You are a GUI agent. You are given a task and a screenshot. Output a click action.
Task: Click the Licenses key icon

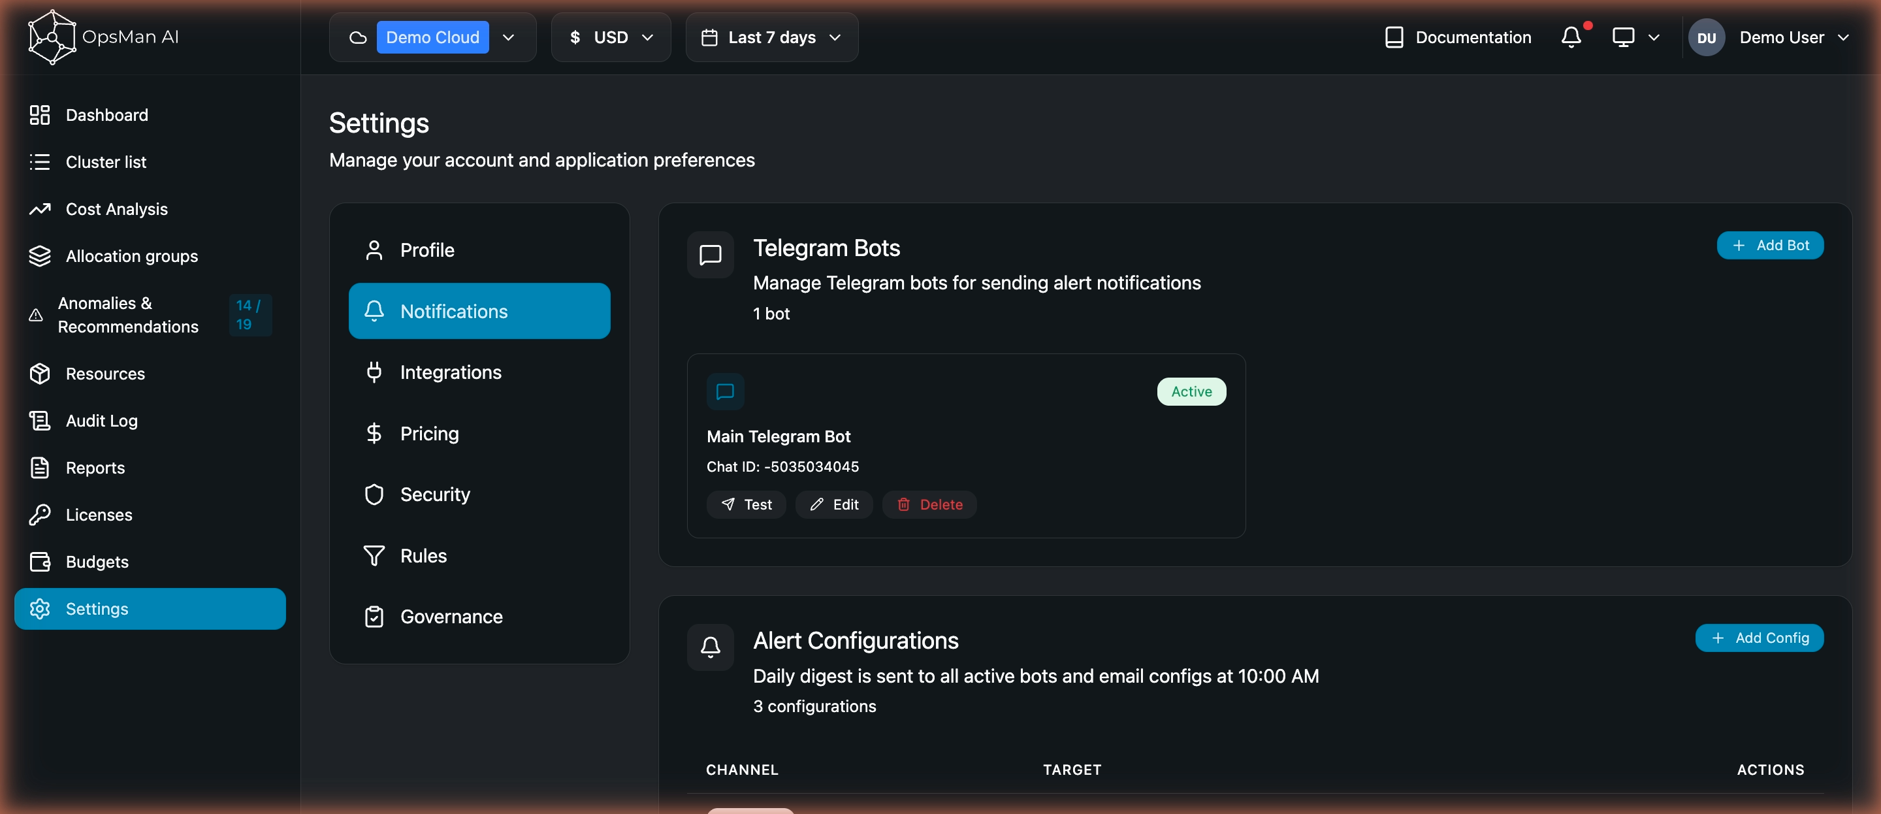tap(39, 514)
